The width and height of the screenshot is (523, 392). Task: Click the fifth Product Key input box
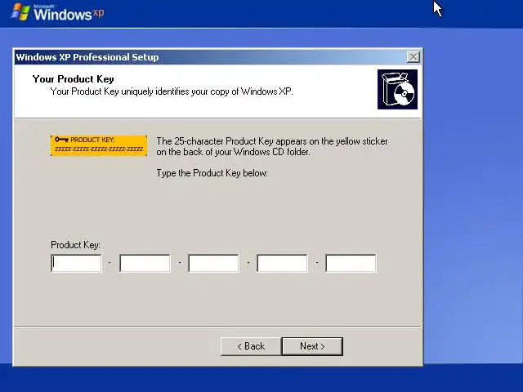click(x=351, y=263)
